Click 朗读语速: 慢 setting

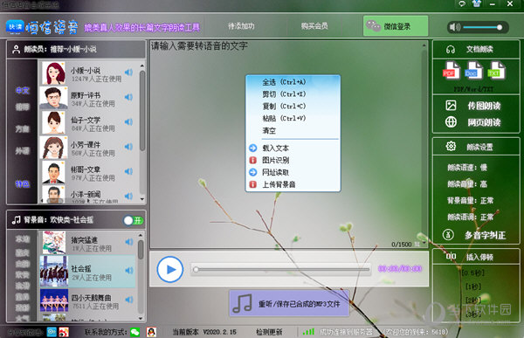tap(467, 167)
